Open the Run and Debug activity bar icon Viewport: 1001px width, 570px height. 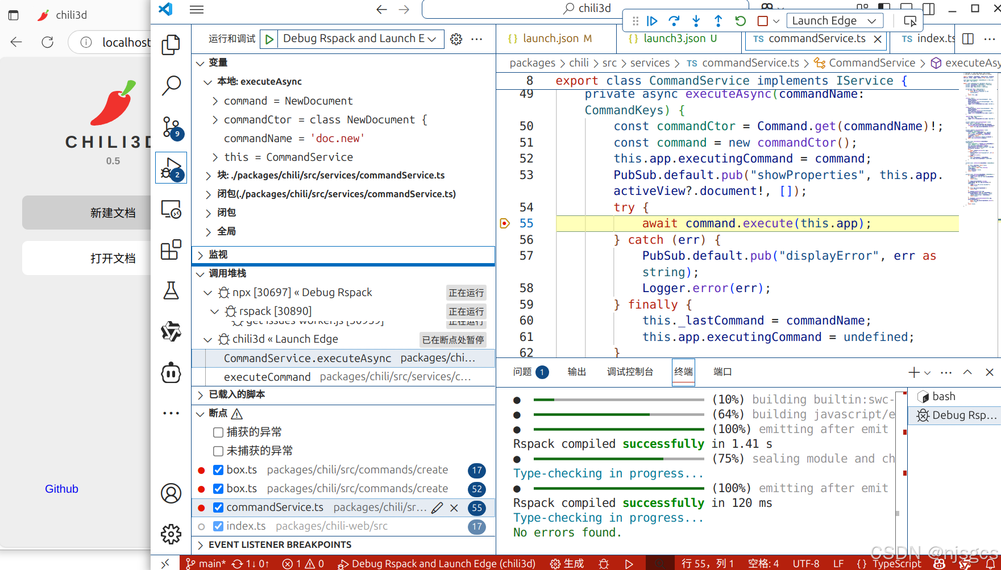[x=171, y=168]
